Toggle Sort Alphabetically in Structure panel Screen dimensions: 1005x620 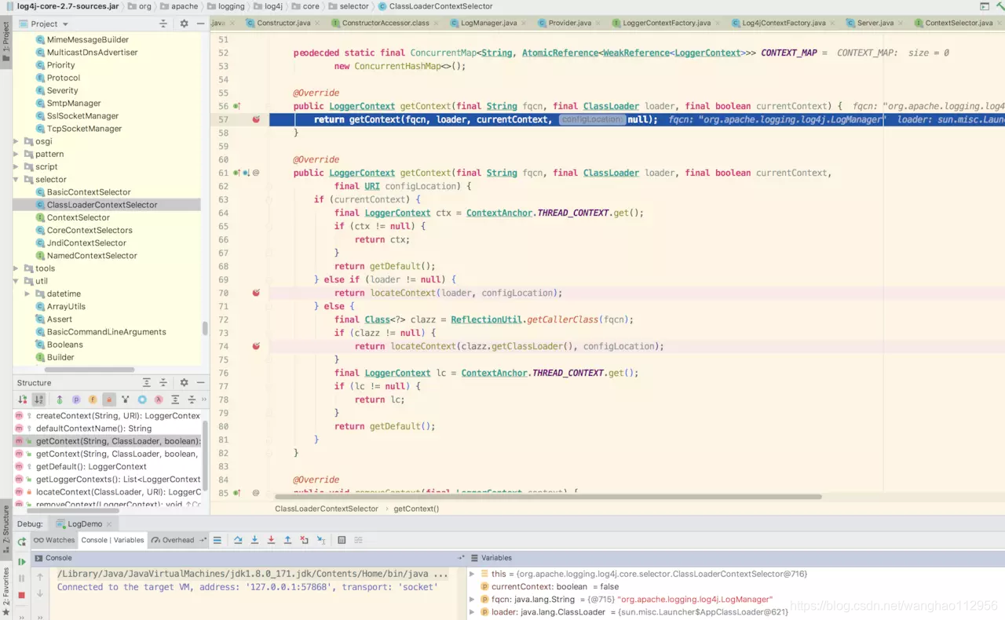tap(38, 399)
